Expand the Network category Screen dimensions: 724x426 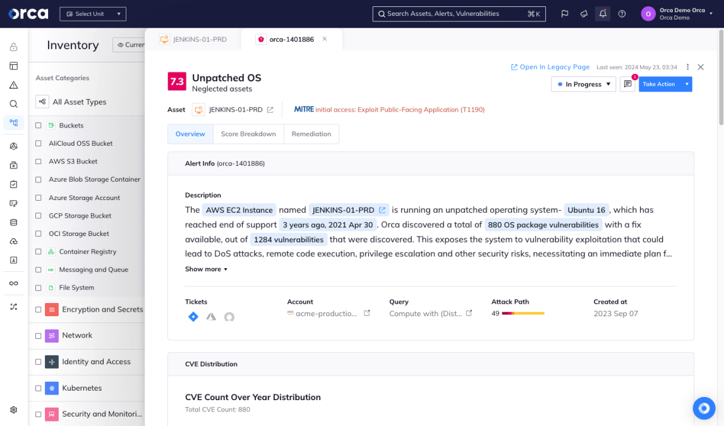pos(77,336)
